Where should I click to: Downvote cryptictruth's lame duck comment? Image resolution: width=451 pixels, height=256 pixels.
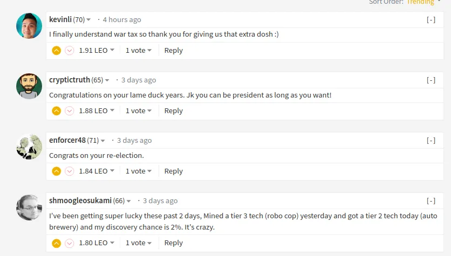tap(69, 111)
